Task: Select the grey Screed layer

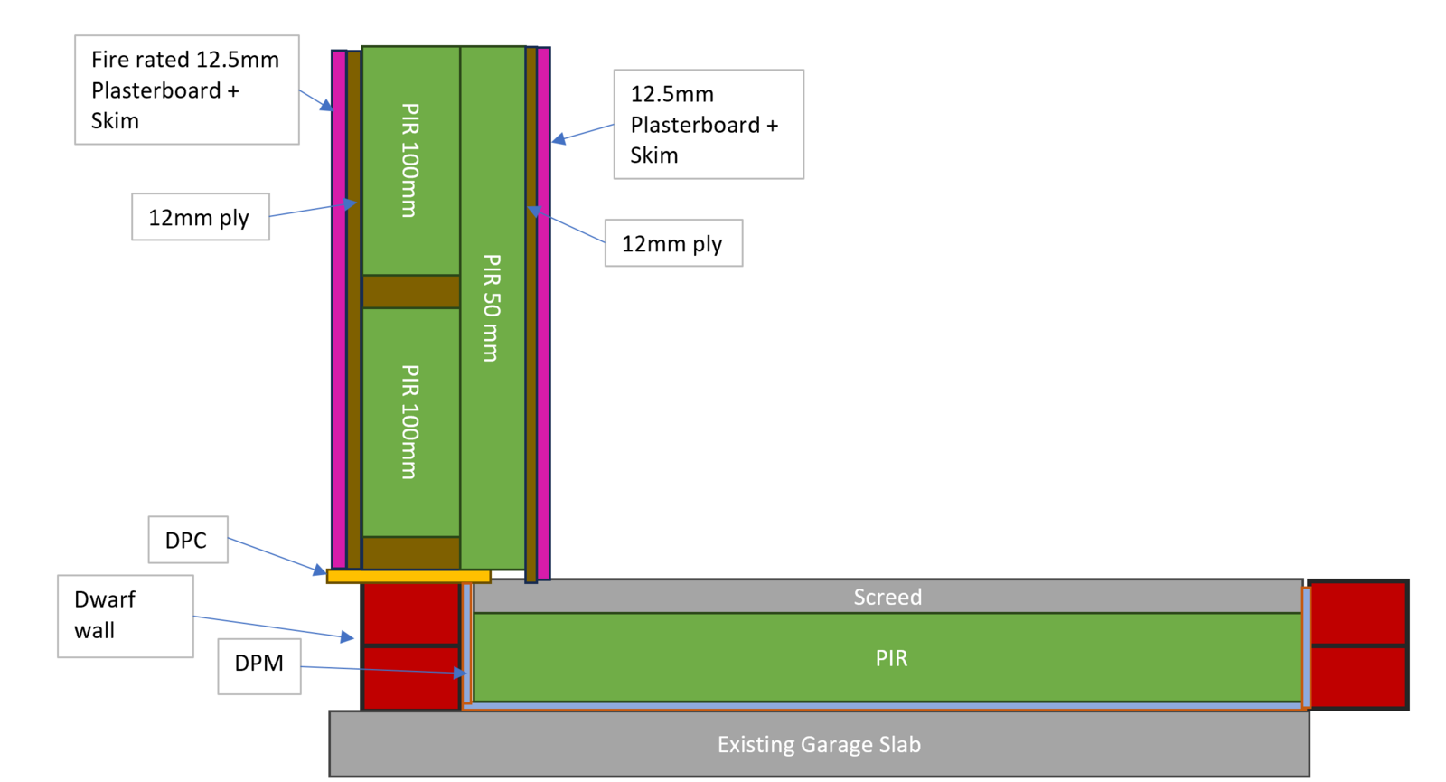Action: pos(887,597)
